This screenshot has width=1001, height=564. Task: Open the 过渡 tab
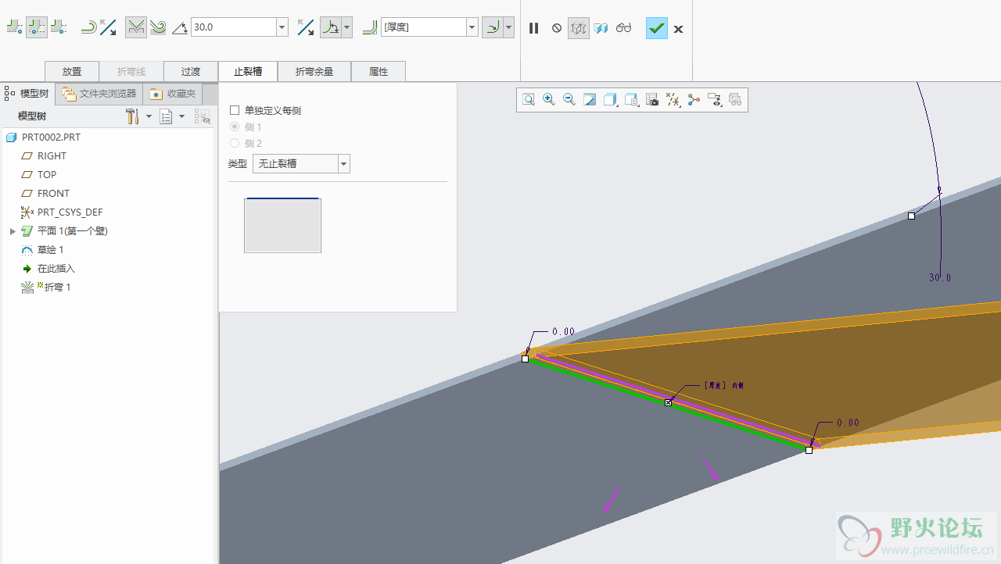(191, 71)
